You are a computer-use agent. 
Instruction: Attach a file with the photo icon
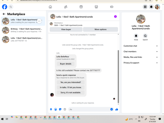click(x=55, y=109)
